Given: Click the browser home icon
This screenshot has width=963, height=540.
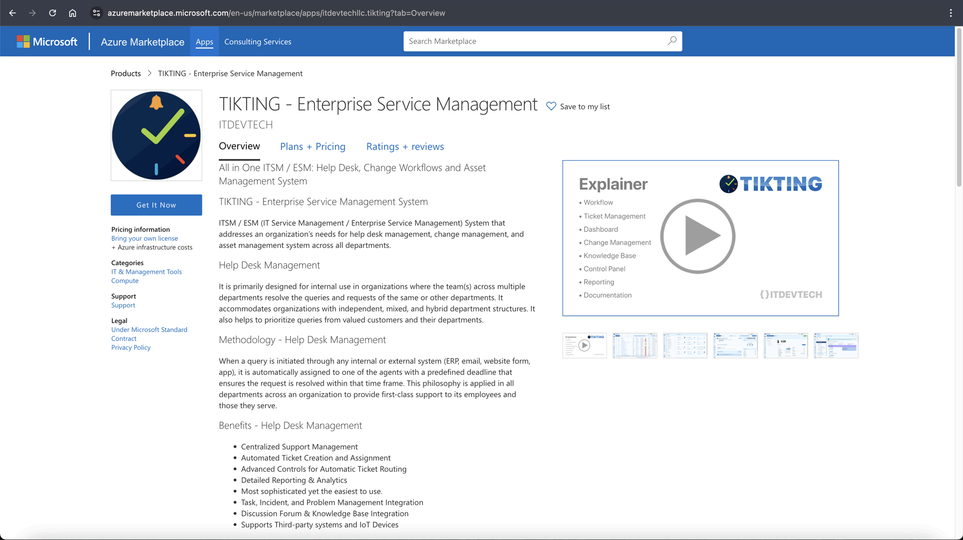Looking at the screenshot, I should coord(73,13).
